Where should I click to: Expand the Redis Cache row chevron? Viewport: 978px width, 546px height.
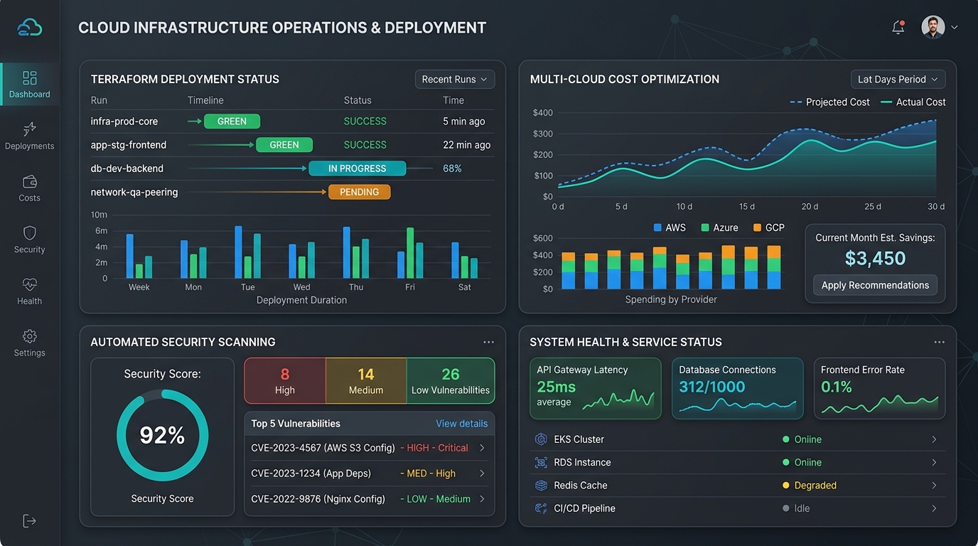coord(934,486)
